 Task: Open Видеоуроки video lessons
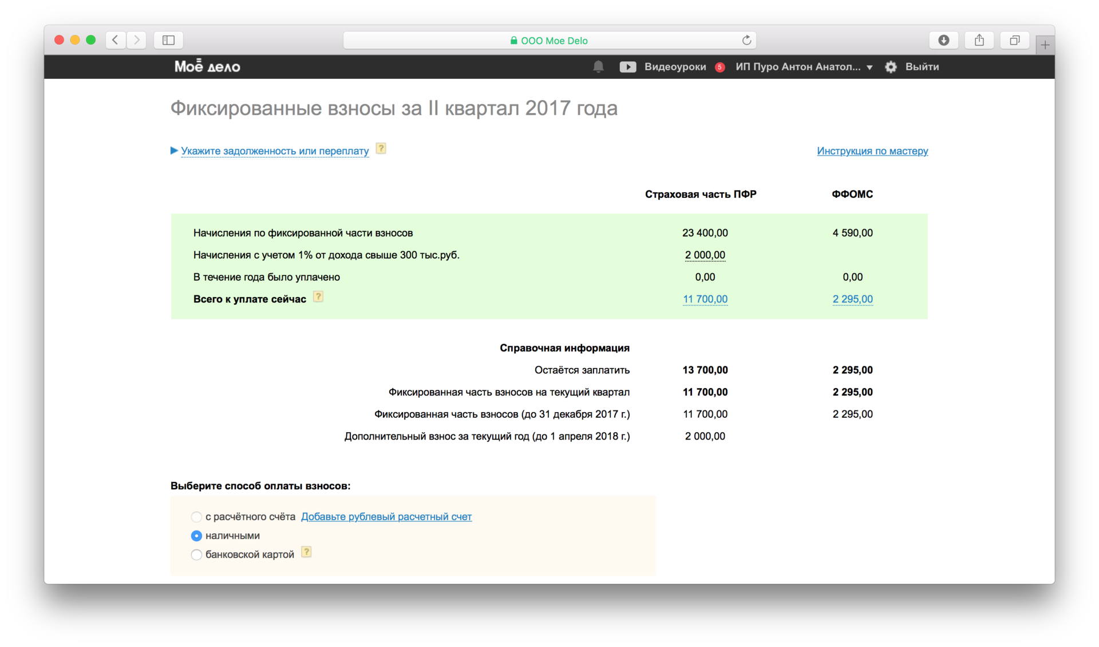[x=675, y=67]
